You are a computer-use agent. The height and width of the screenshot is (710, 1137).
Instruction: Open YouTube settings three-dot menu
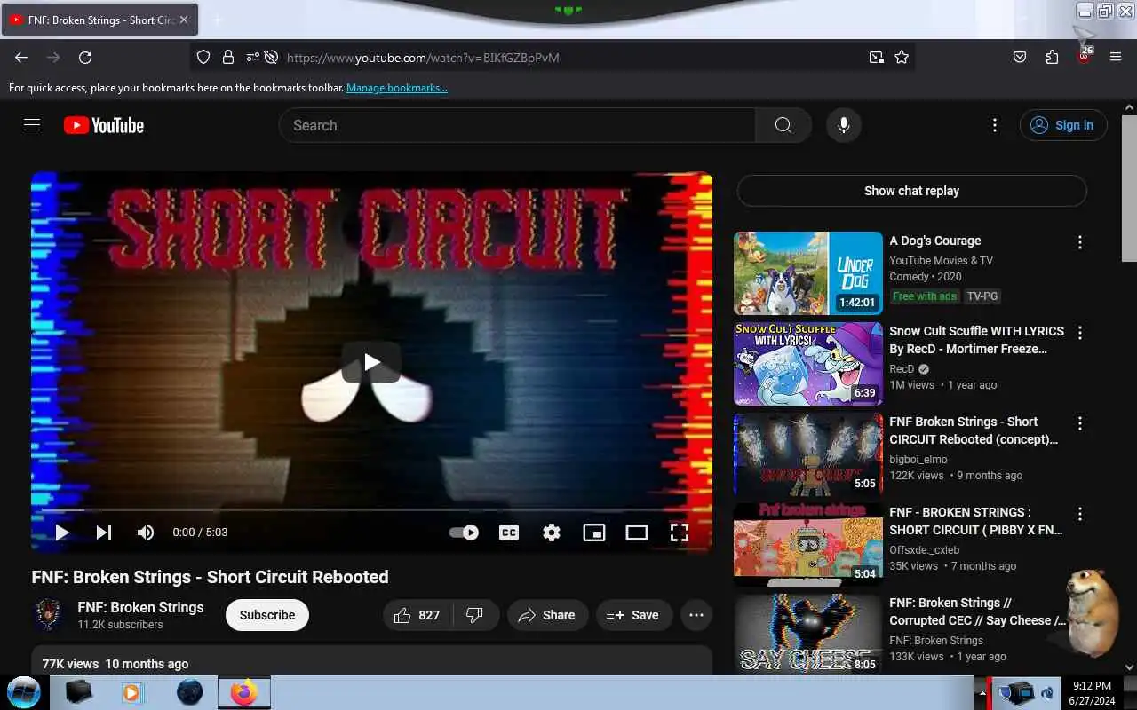point(995,125)
